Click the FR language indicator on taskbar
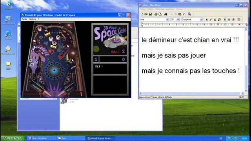 (220, 138)
